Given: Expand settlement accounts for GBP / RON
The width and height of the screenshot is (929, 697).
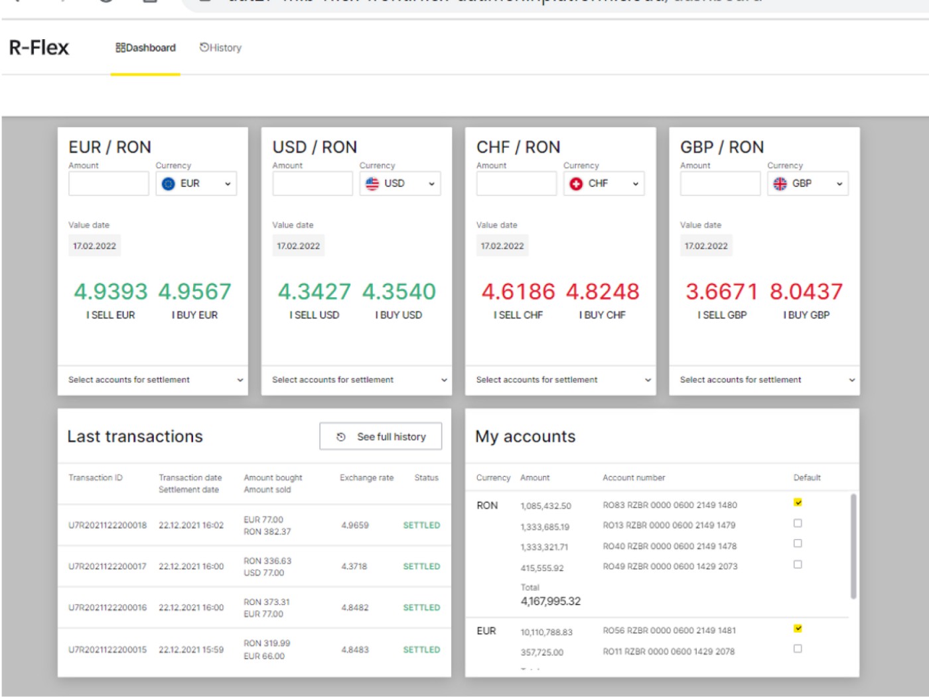Looking at the screenshot, I should pos(764,380).
